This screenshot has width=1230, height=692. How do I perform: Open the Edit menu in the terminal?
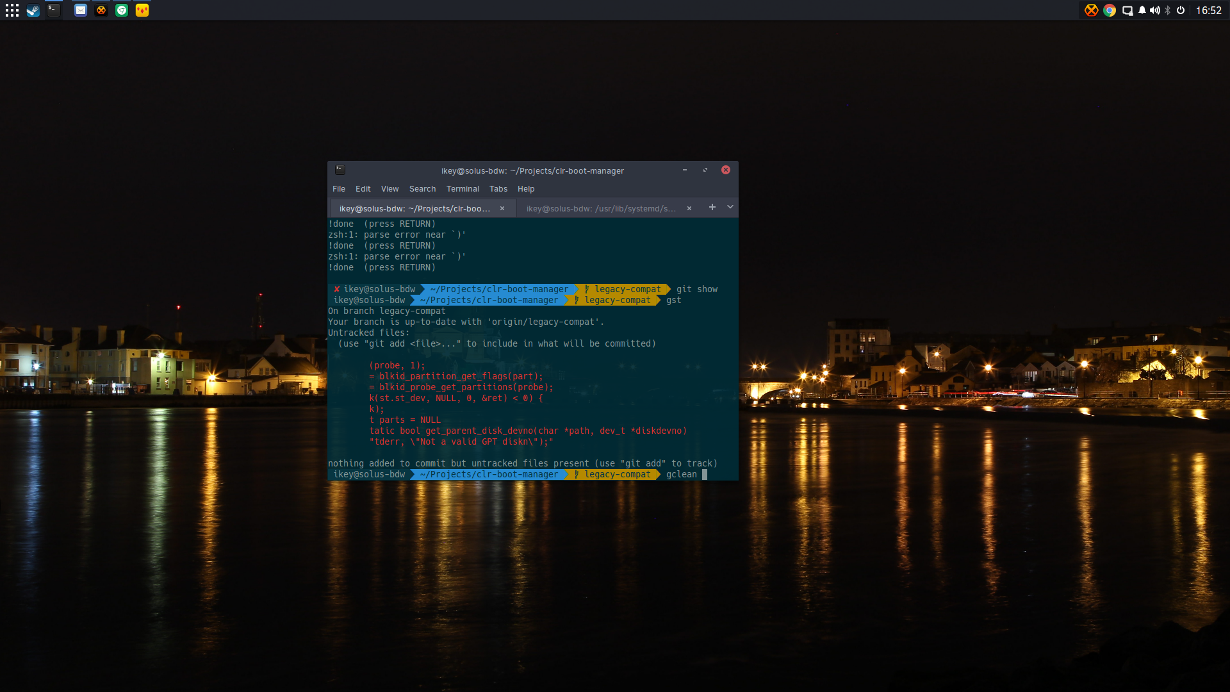(x=363, y=189)
